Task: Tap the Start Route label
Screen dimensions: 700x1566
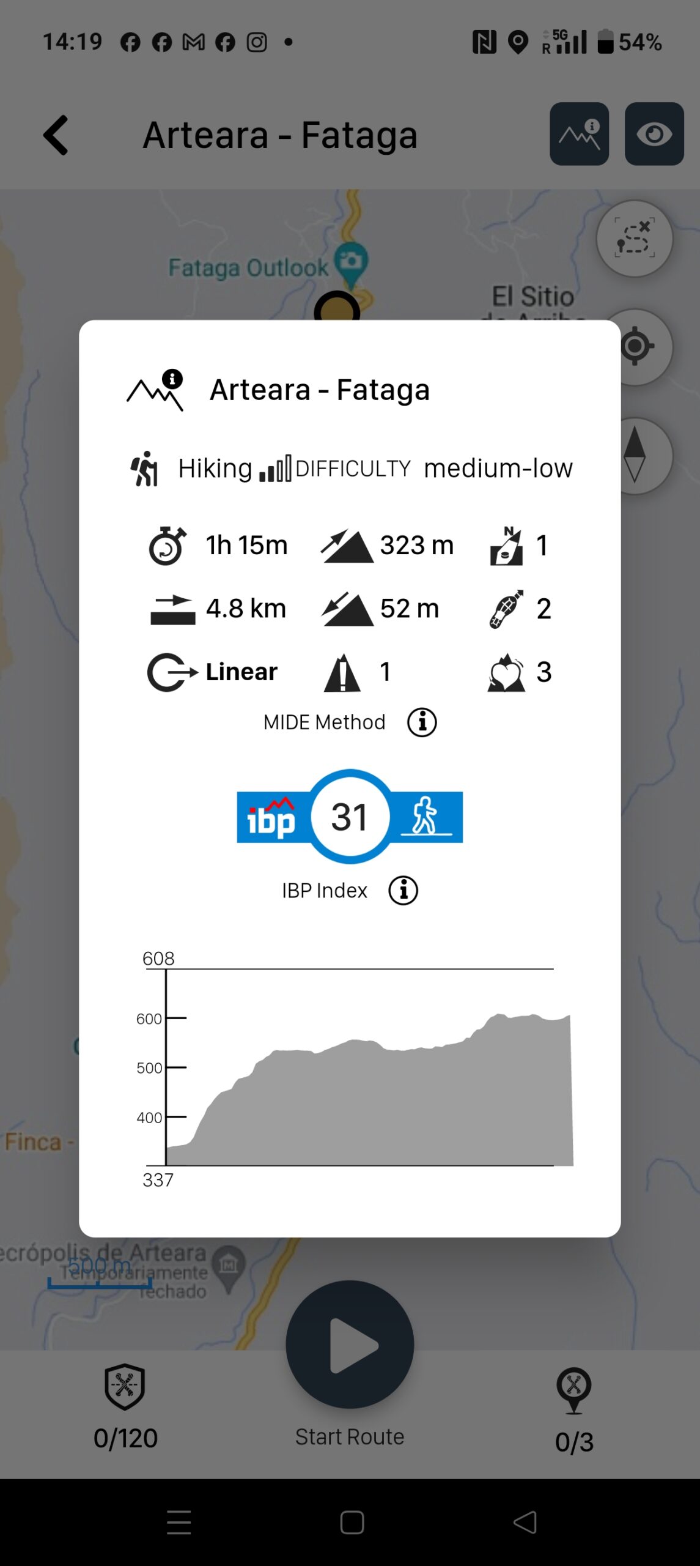Action: coord(350,1436)
